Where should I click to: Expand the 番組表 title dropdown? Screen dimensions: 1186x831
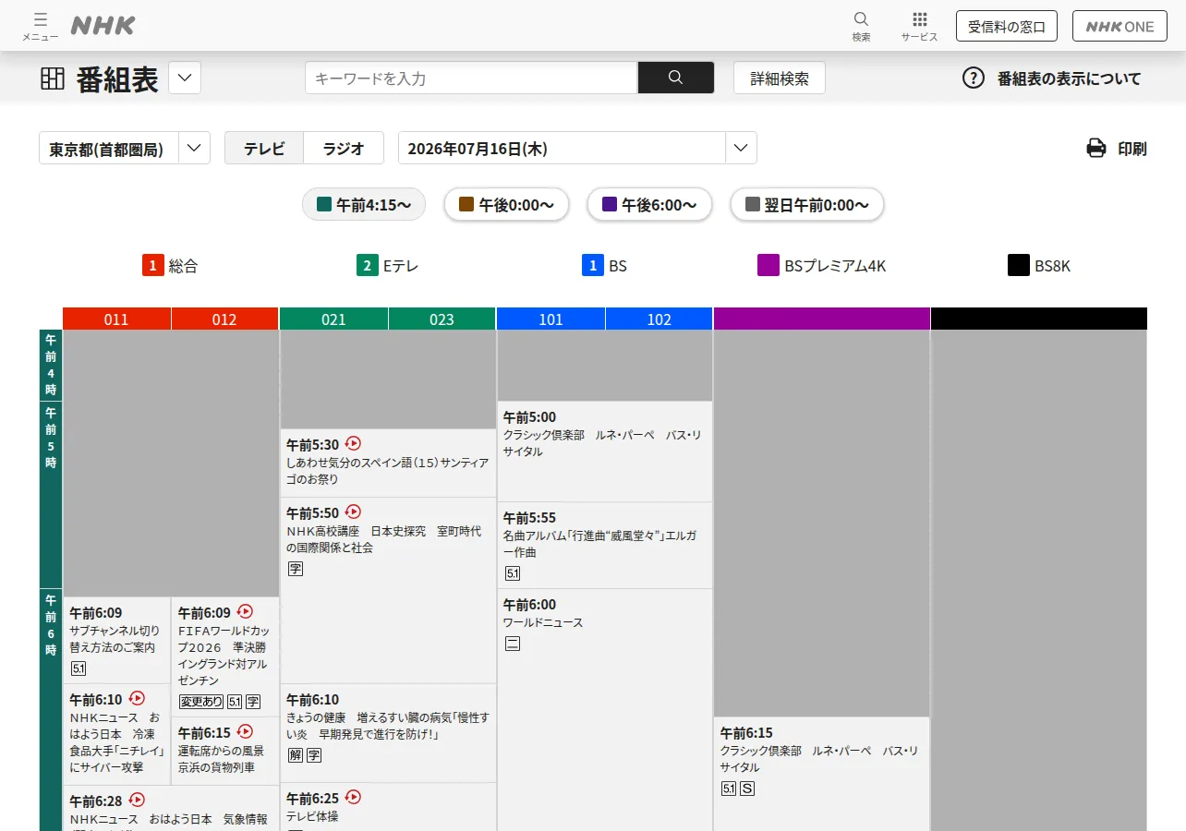click(x=185, y=78)
